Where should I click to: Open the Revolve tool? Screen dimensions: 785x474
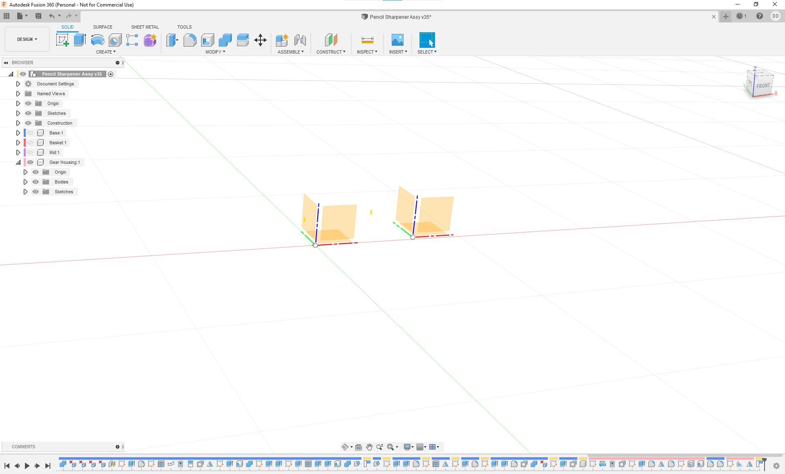click(97, 40)
